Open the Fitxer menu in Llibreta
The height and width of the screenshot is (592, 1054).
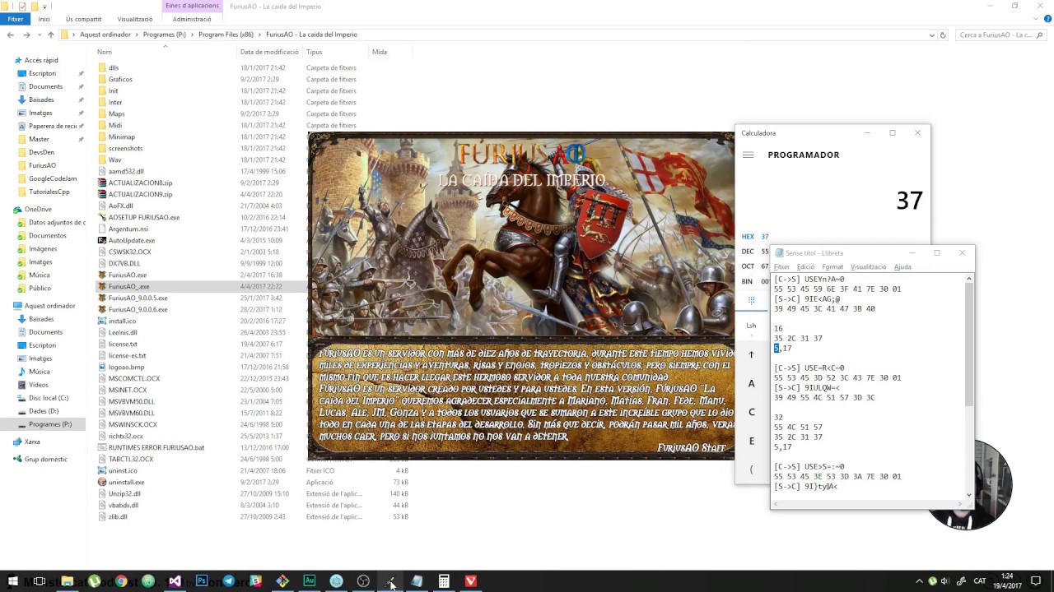coord(781,267)
